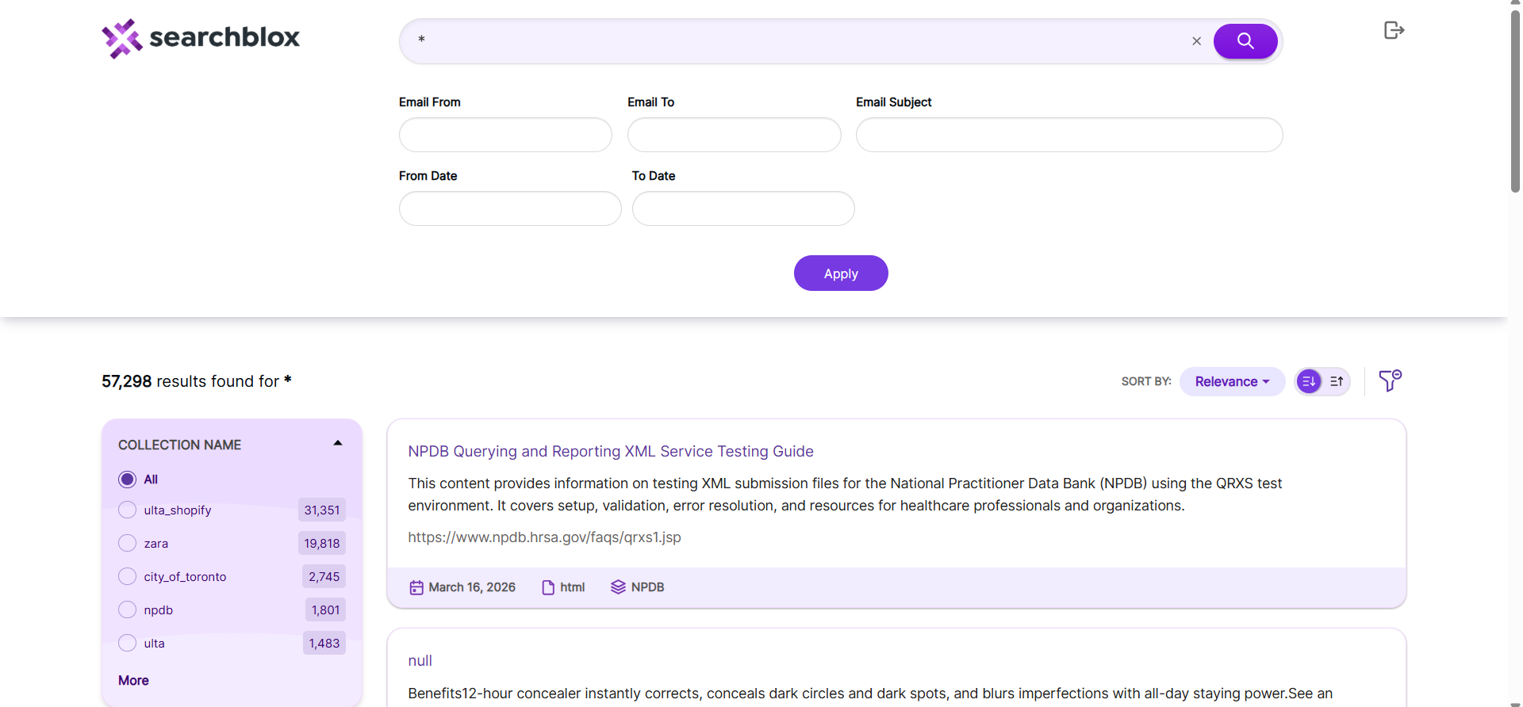
Task: Click the 57,298 results found text
Action: click(197, 381)
